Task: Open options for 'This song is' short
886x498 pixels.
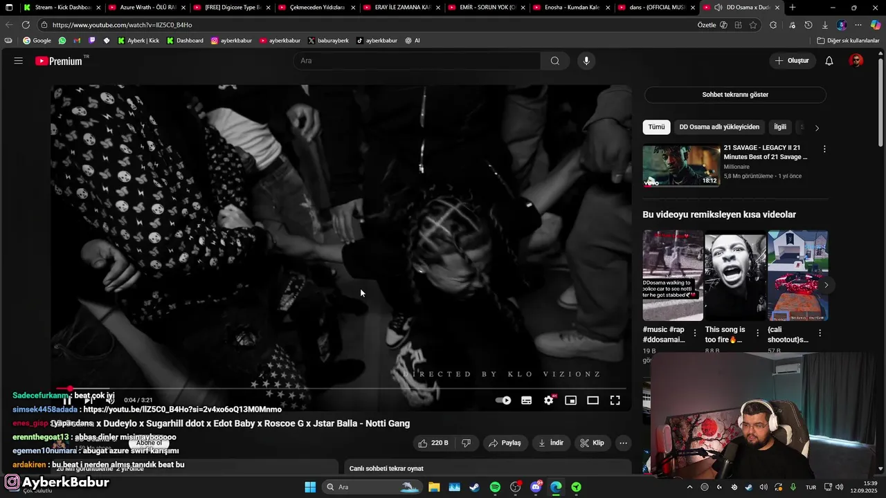Action: pos(757,333)
